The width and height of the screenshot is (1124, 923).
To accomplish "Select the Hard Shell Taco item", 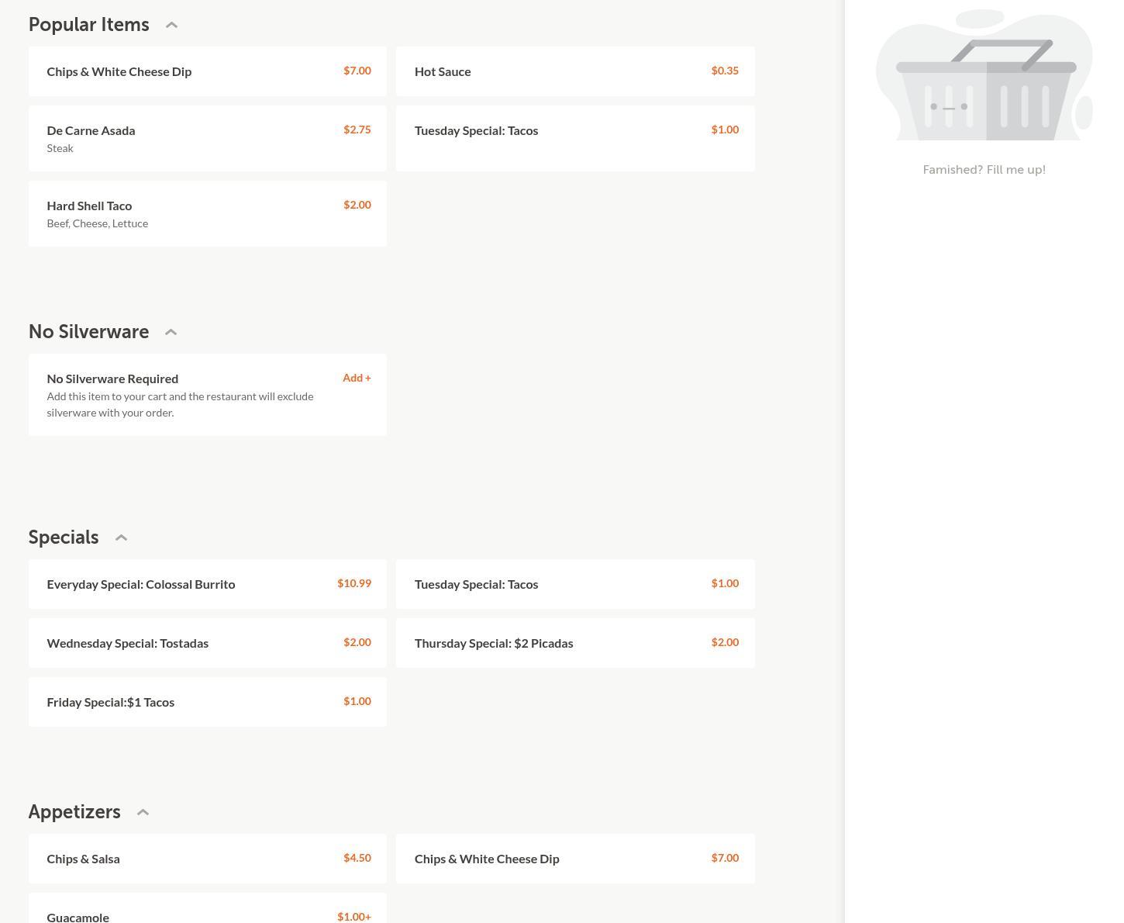I will pos(208,213).
